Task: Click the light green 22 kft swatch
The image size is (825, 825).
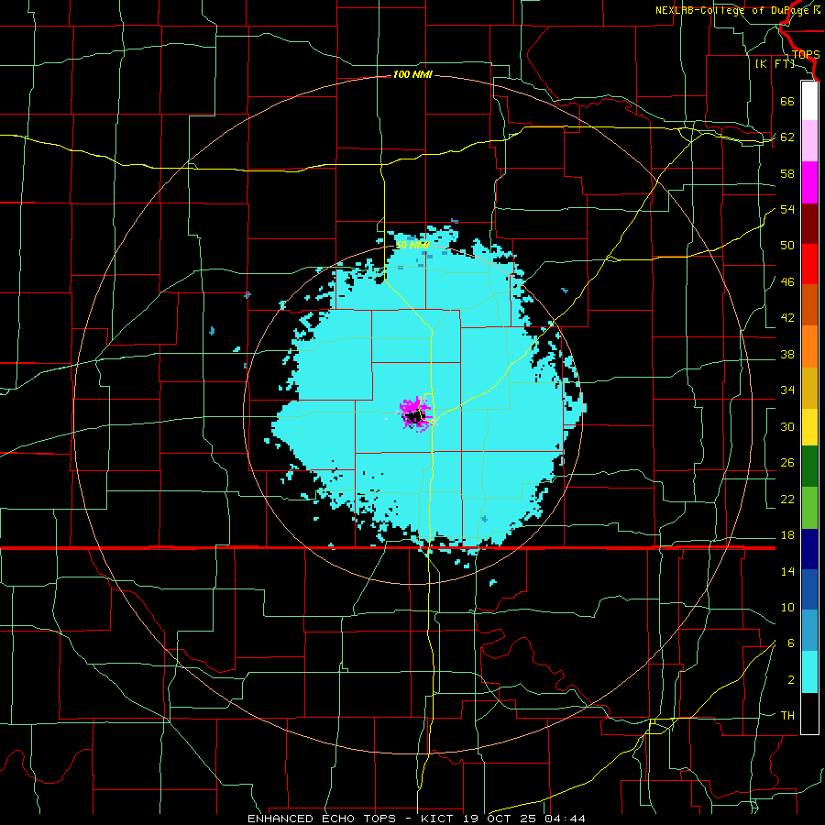Action: point(809,508)
